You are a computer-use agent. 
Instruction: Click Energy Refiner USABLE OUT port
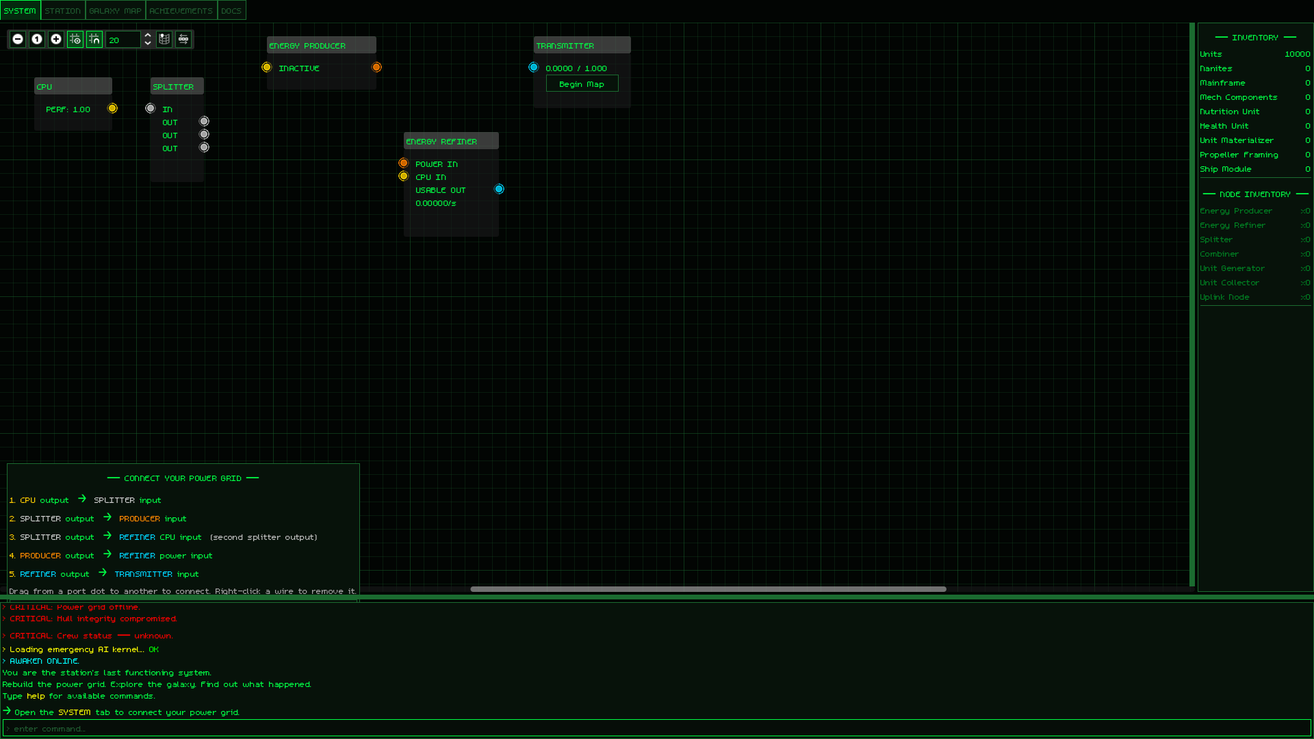499,189
